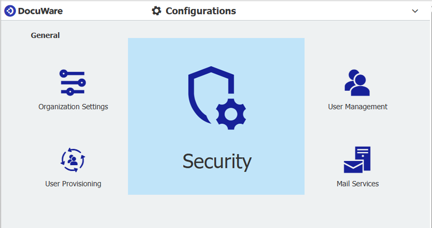Click the Organization Settings label
Screen dimensions: 432x228
[73, 107]
